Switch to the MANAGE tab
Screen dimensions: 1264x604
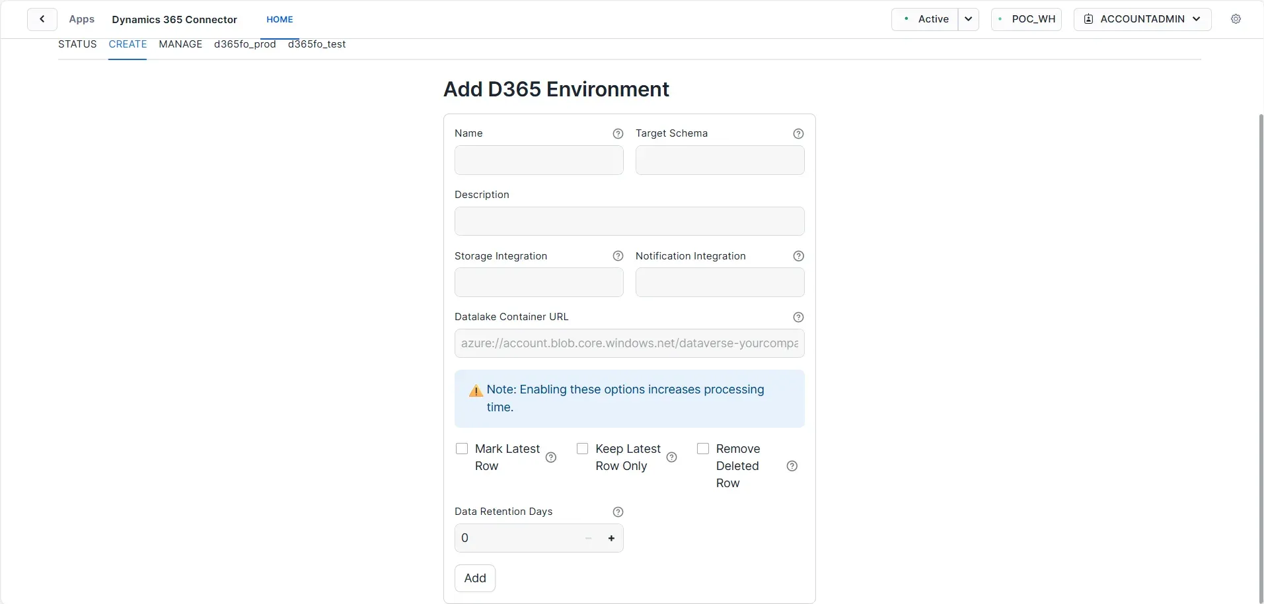click(180, 44)
